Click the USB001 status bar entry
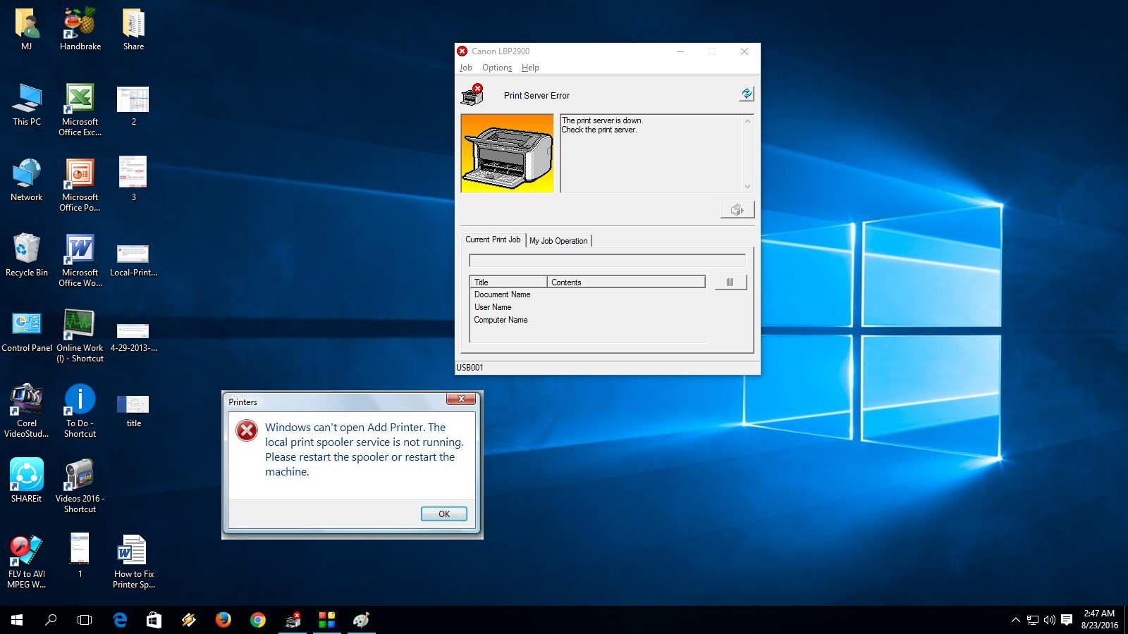The width and height of the screenshot is (1128, 634). click(470, 368)
